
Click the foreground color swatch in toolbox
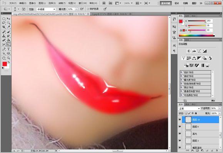[x=5, y=64]
